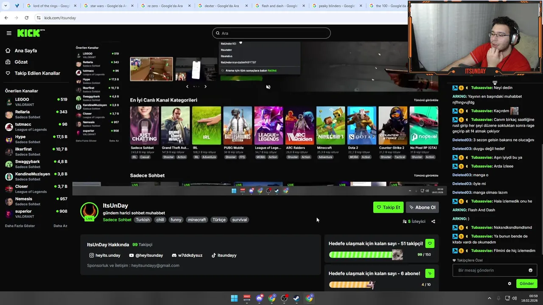Image resolution: width=543 pixels, height=305 pixels.
Task: Open system volume in tray
Action: tap(515, 298)
